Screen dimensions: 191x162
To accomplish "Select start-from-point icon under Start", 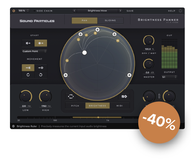I will pos(41,43).
